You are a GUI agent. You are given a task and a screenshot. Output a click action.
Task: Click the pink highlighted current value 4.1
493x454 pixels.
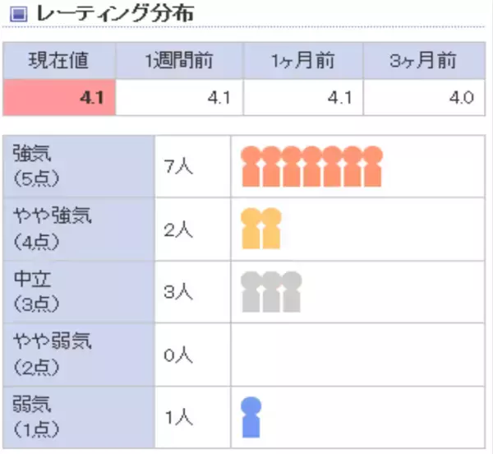(x=58, y=99)
